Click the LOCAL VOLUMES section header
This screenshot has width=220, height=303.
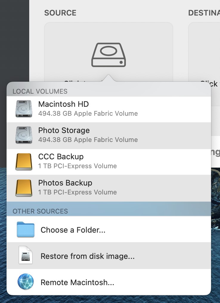(x=40, y=92)
